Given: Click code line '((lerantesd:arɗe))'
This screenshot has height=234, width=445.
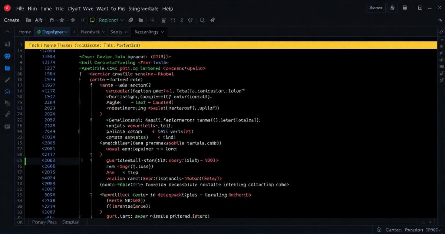Looking at the screenshot, I should [x=128, y=206].
